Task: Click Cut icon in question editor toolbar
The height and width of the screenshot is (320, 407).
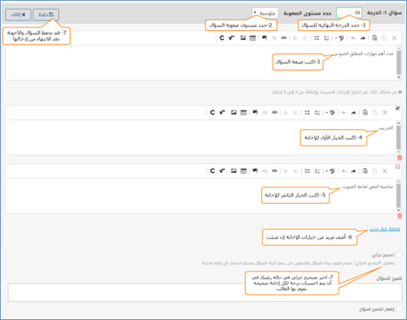Action: click(394, 38)
